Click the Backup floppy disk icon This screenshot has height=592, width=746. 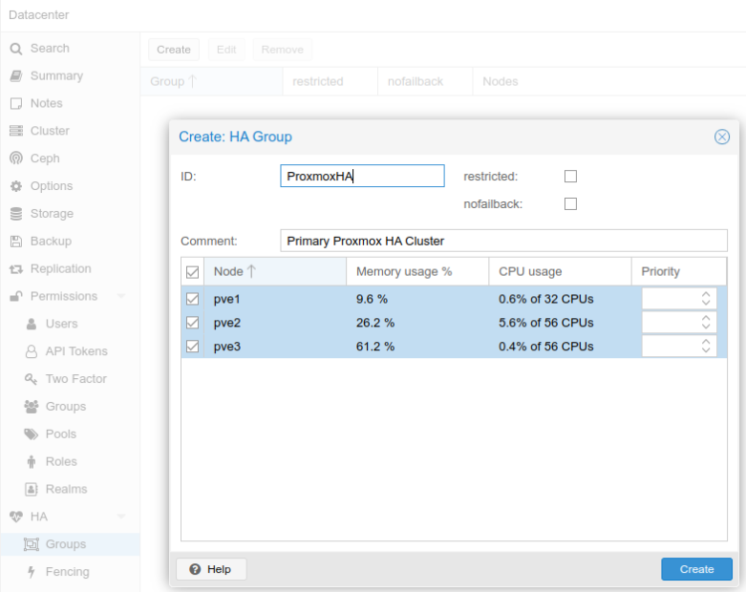tap(16, 242)
